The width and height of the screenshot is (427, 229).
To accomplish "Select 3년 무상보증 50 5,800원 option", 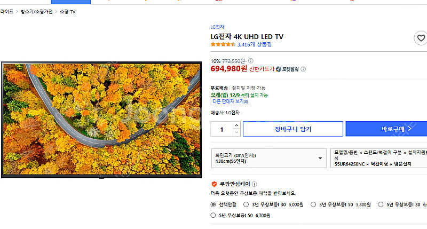I will tap(313, 204).
